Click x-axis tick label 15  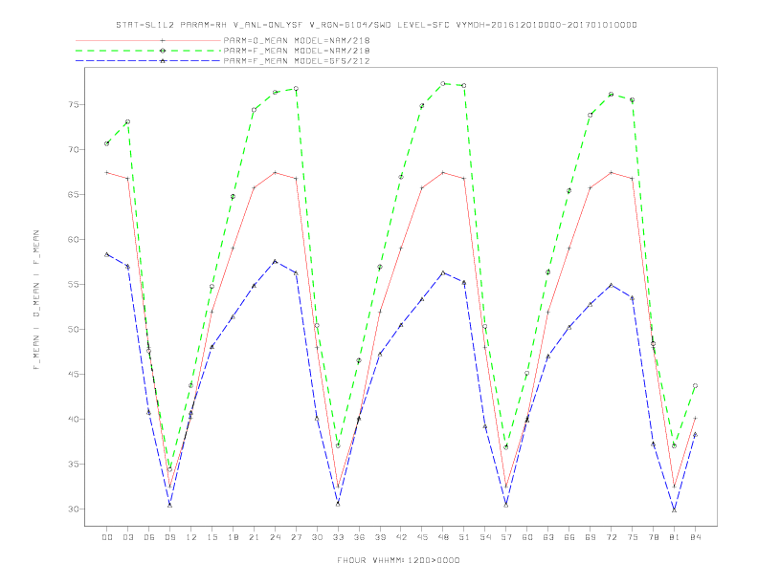click(x=212, y=537)
